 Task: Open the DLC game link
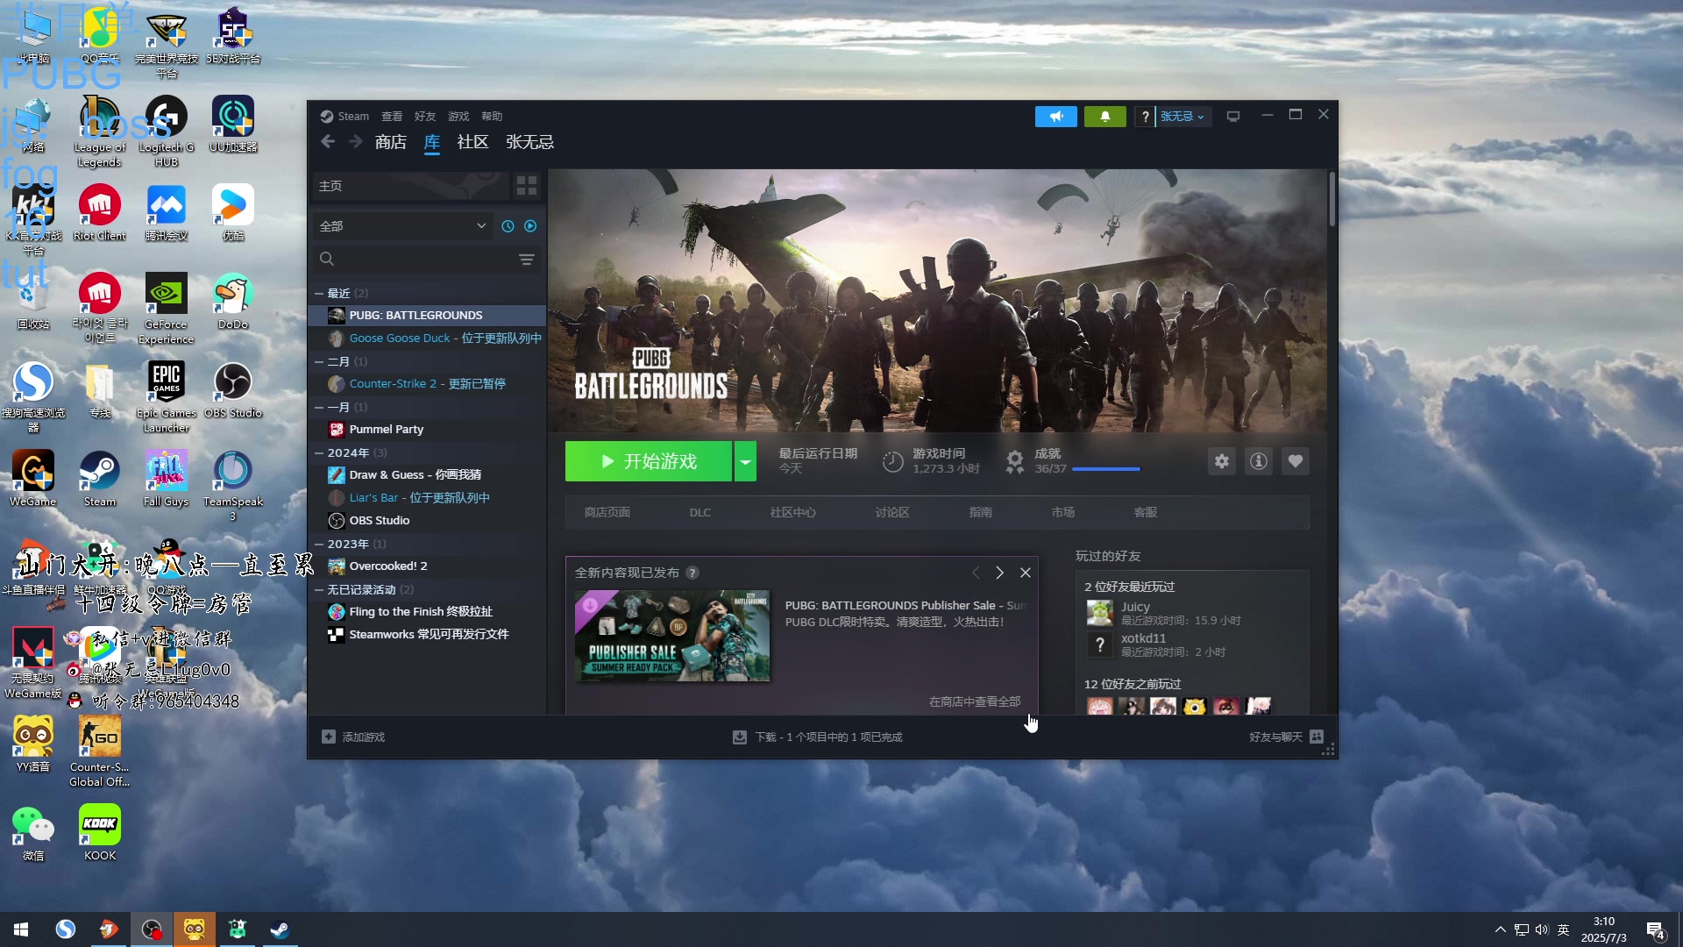pos(700,513)
